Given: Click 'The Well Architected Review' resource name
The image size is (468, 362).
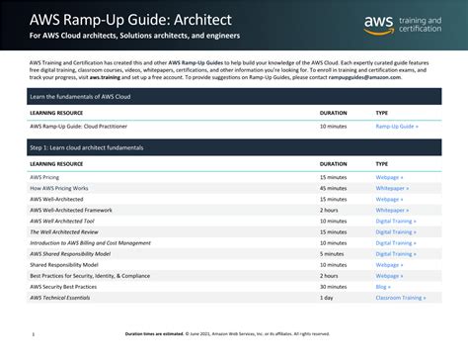Looking at the screenshot, I should pos(64,232).
